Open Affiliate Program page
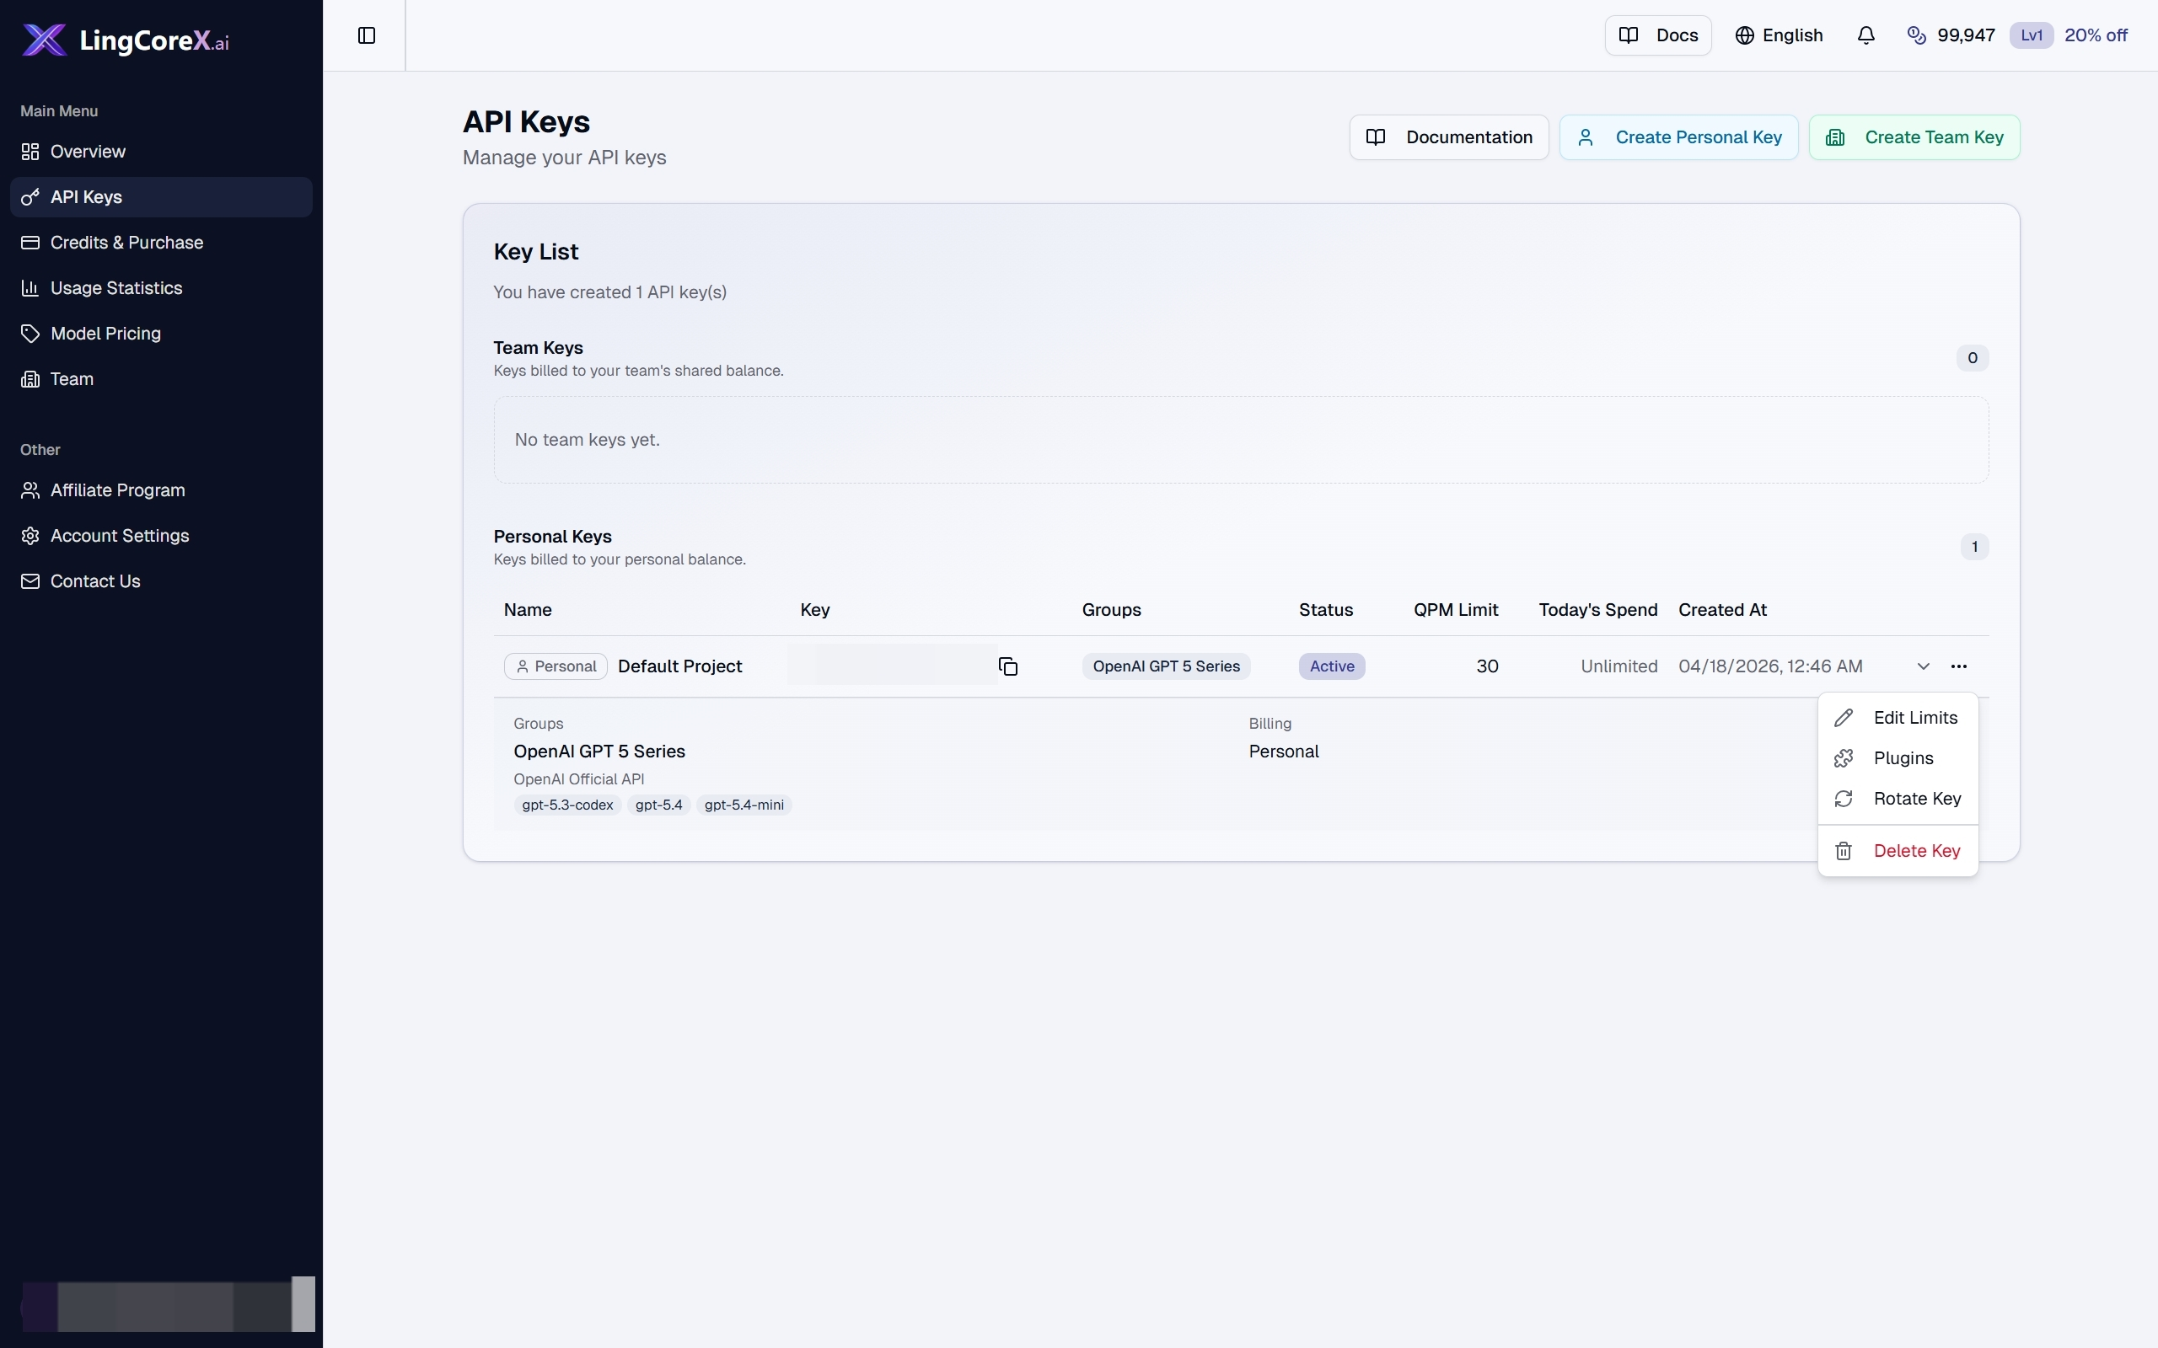 coord(161,490)
